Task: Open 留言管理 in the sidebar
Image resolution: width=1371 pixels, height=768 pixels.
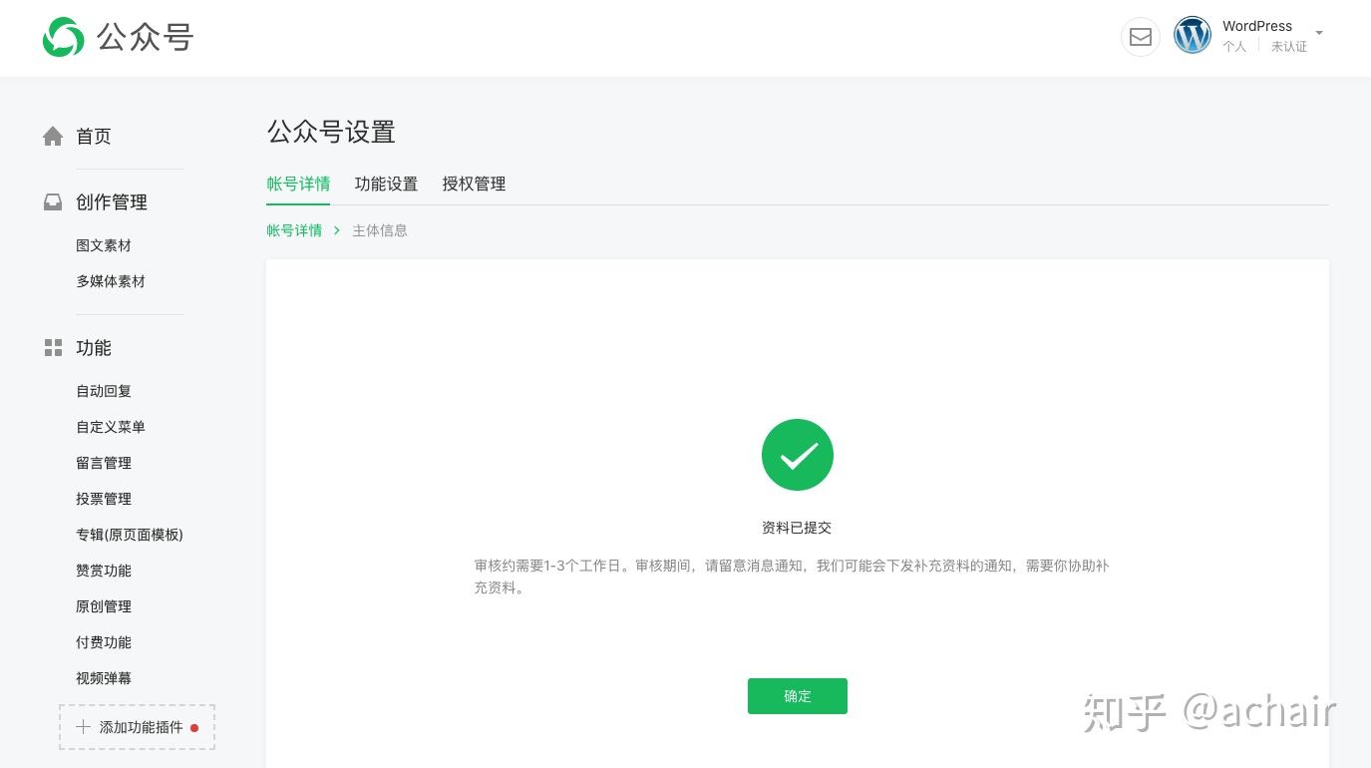Action: (104, 463)
